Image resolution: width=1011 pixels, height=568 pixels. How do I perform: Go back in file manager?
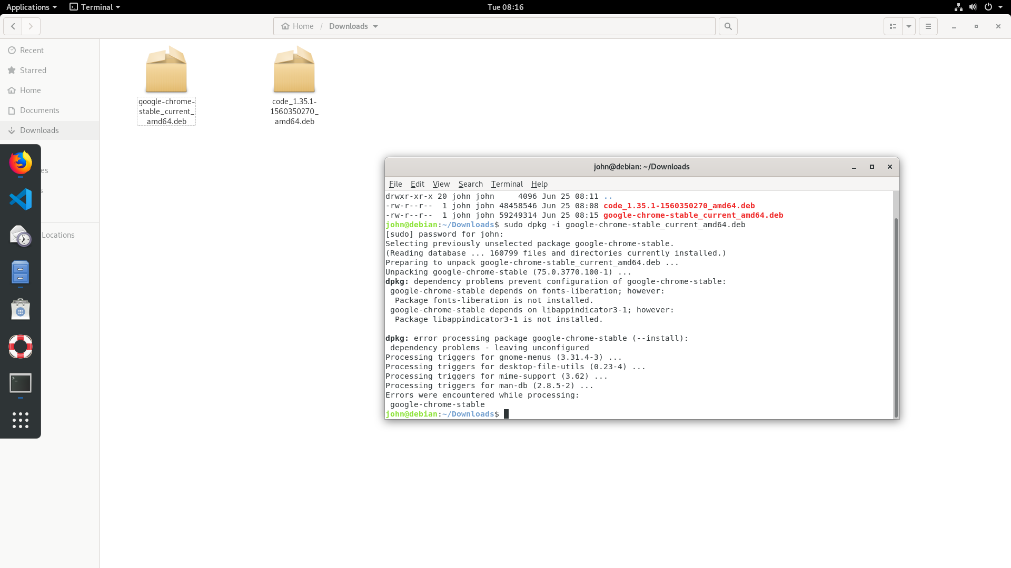click(13, 26)
